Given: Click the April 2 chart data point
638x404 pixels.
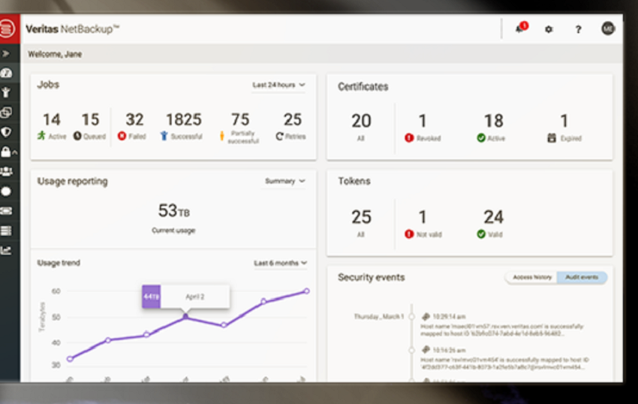Looking at the screenshot, I should point(186,317).
